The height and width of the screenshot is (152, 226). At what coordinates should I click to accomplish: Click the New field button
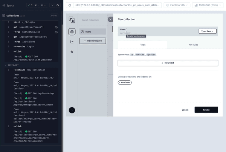(x=168, y=63)
